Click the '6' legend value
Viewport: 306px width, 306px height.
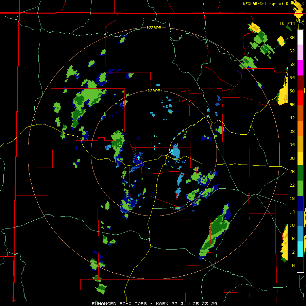[293, 238]
